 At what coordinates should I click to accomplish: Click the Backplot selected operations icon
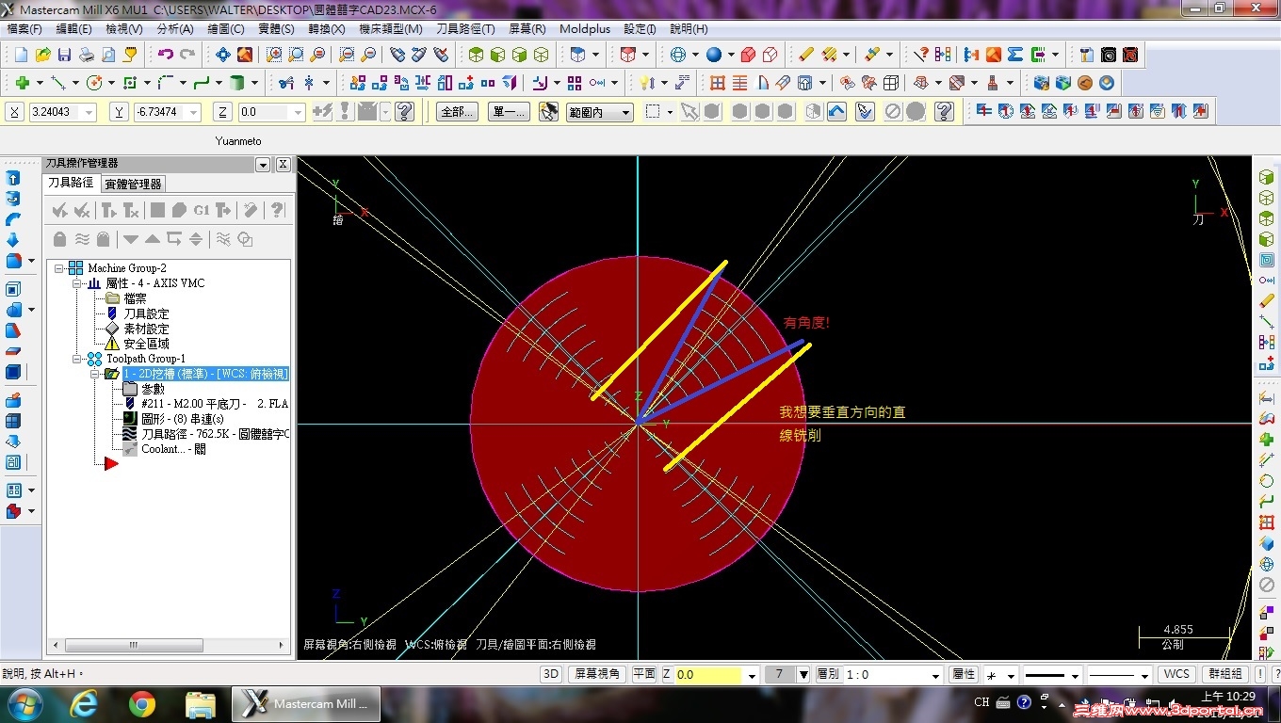(157, 210)
